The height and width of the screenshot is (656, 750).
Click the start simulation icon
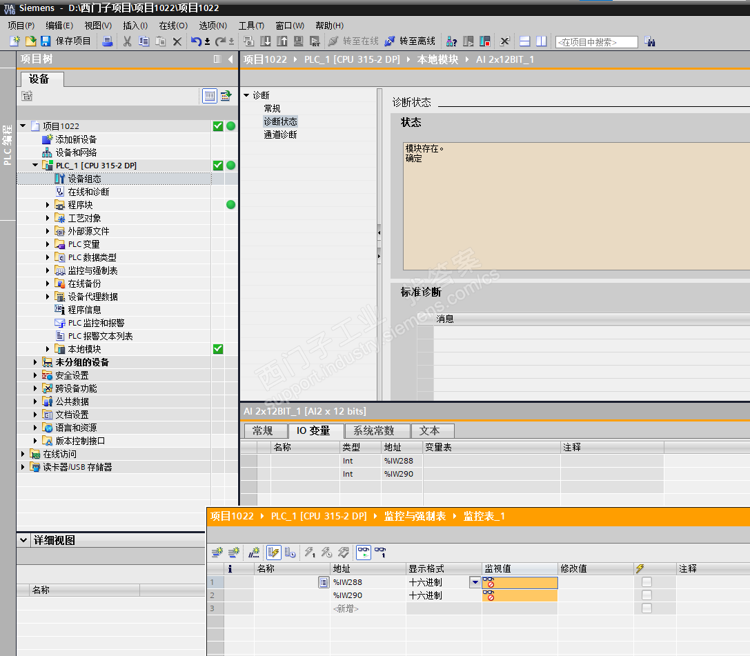pyautogui.click(x=298, y=41)
